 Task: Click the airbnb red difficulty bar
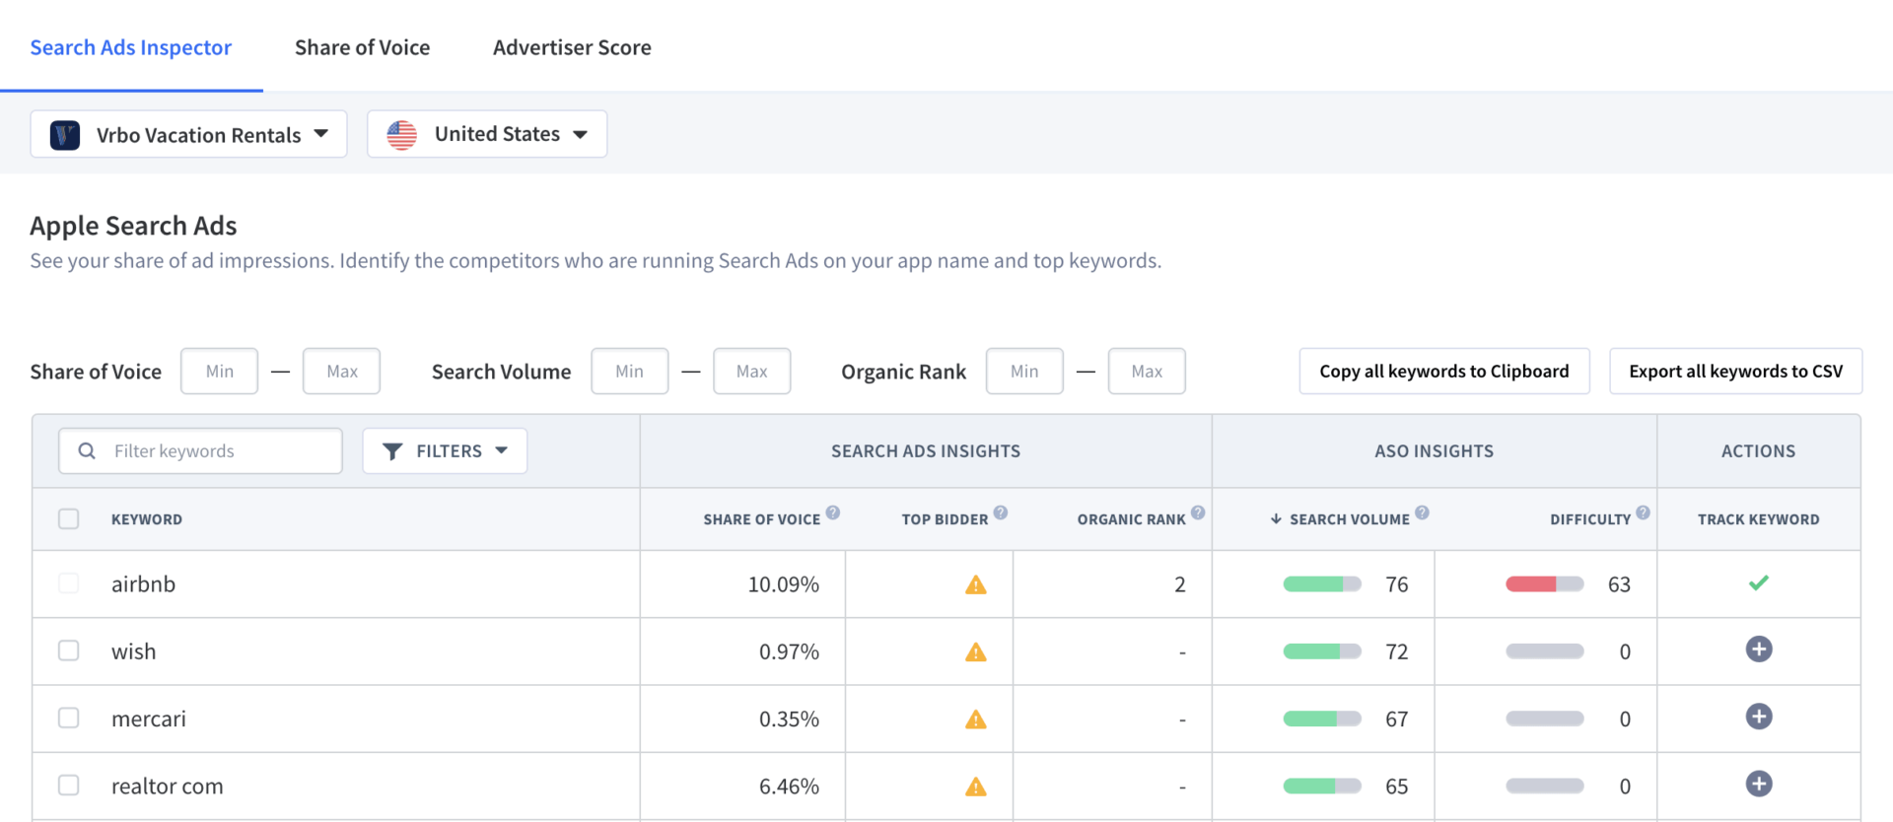tap(1545, 584)
